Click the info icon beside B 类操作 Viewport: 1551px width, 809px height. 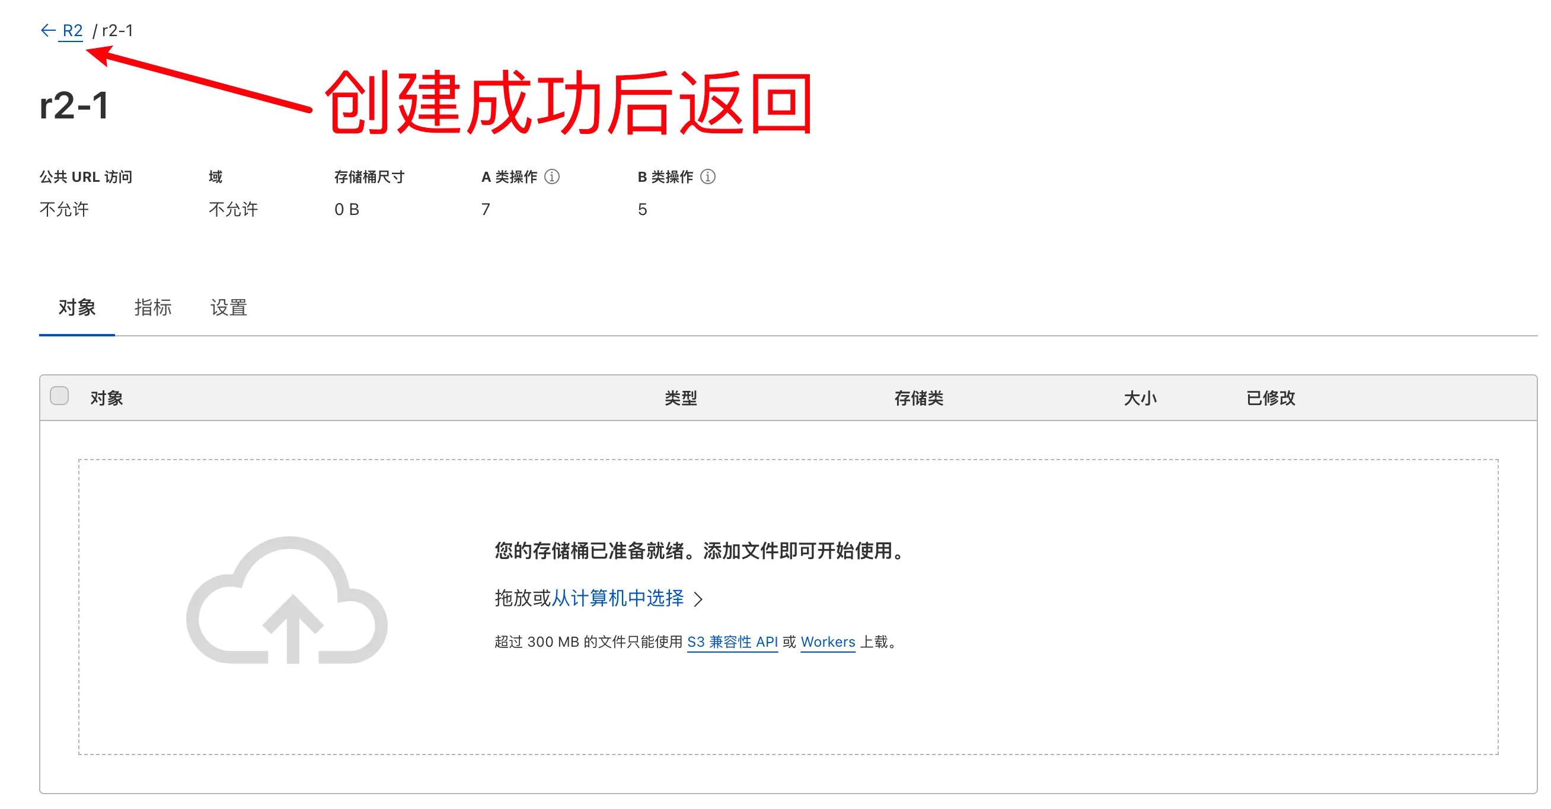coord(708,176)
